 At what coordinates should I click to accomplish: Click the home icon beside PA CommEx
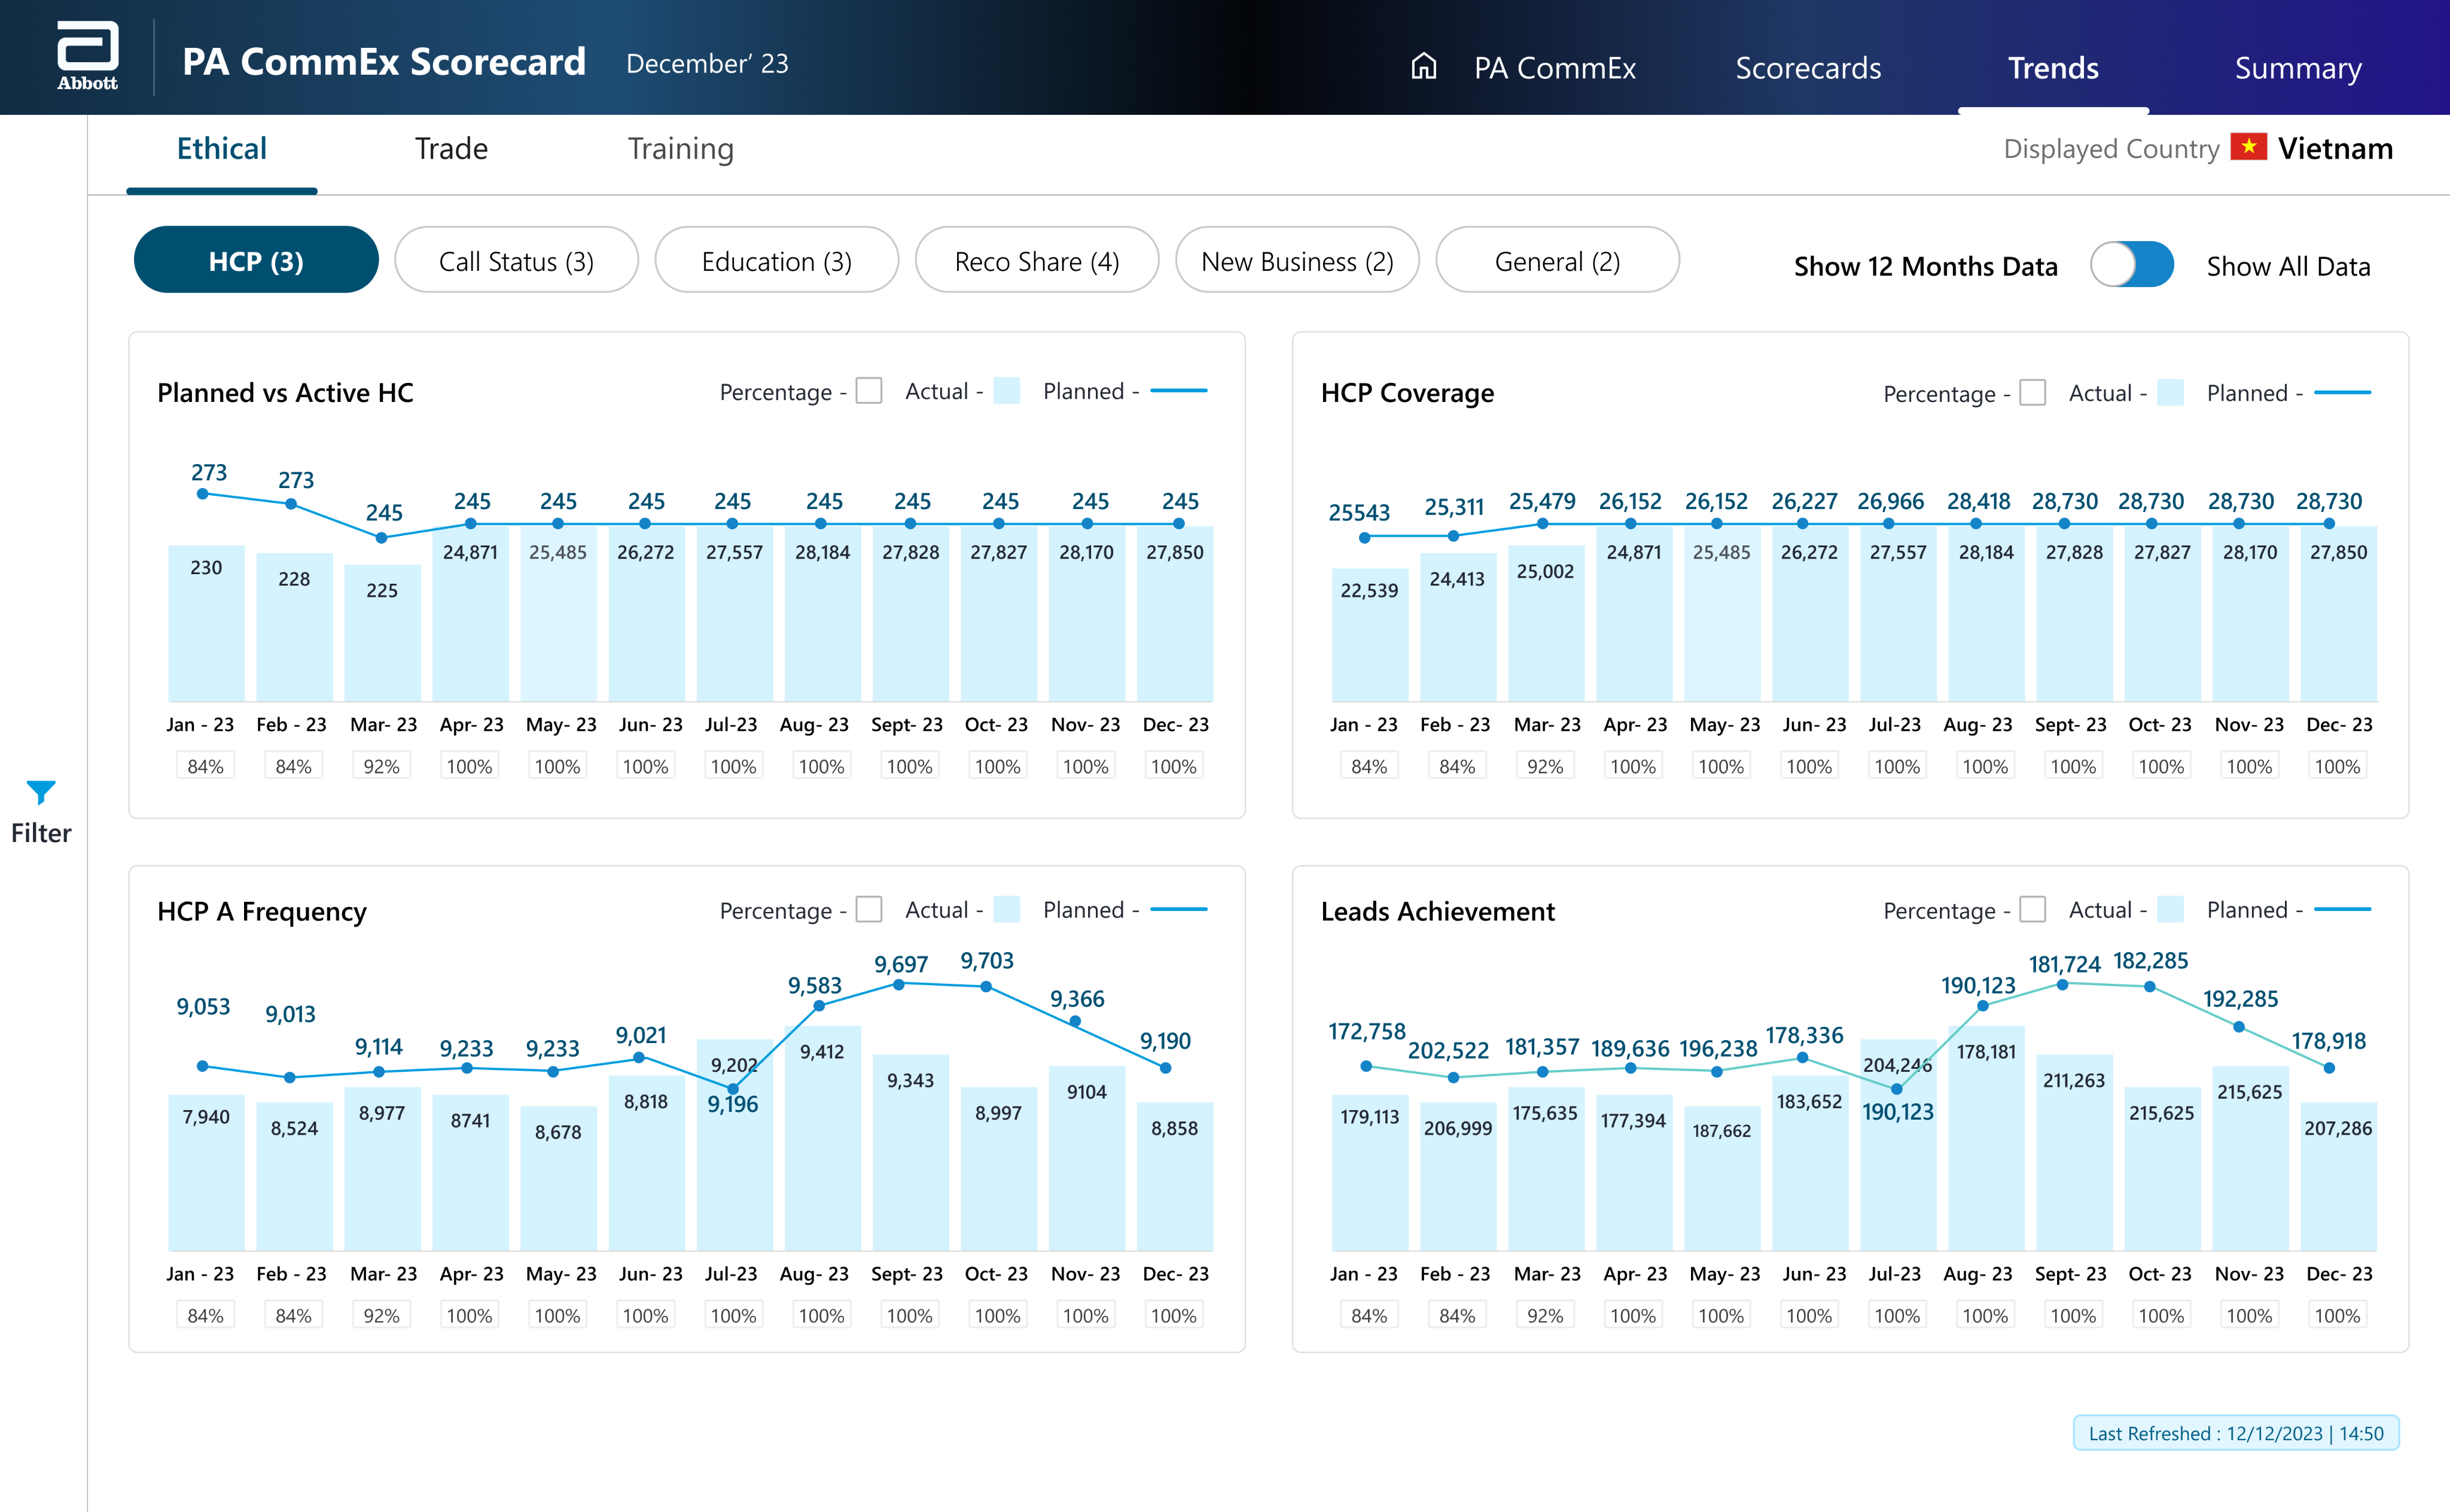point(1423,67)
